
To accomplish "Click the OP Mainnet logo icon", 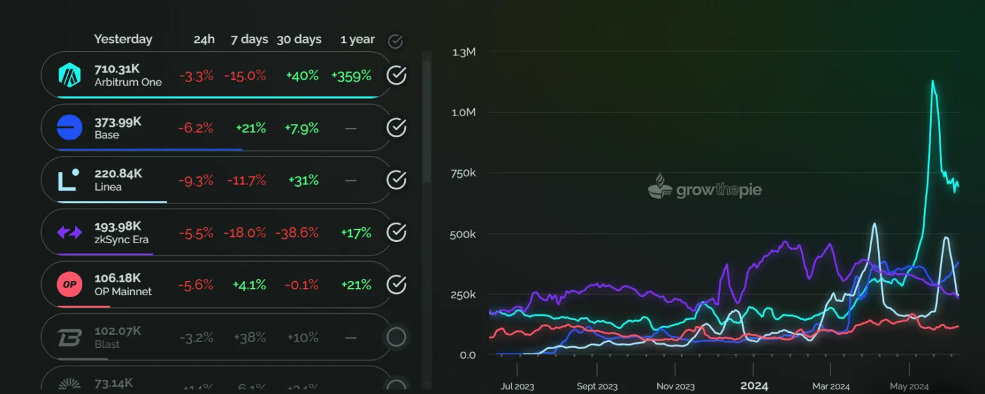I will click(69, 284).
